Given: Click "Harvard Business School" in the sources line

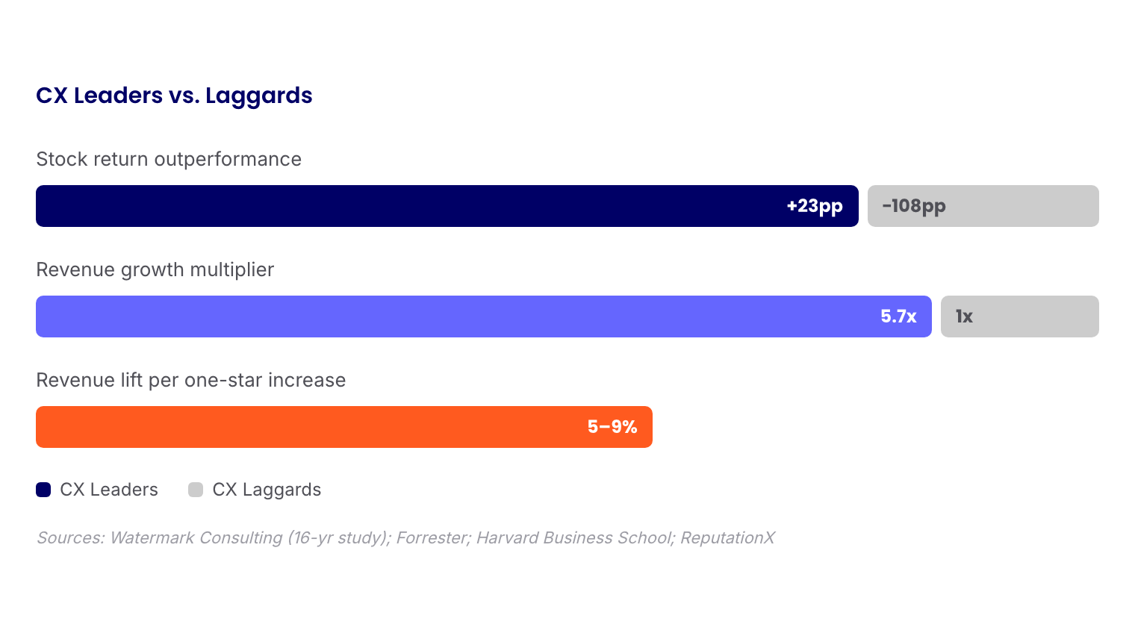Looking at the screenshot, I should tap(573, 537).
